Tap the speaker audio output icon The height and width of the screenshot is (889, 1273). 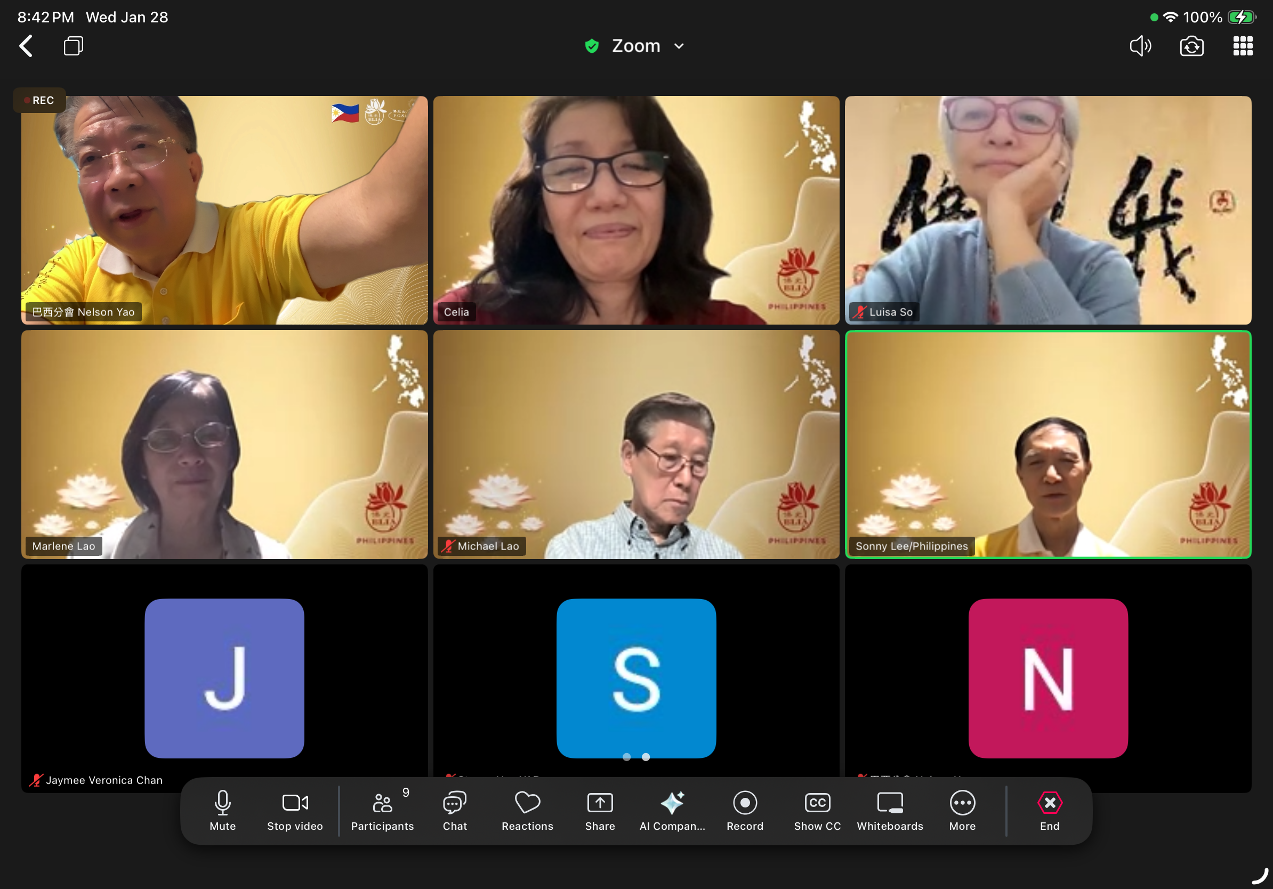click(x=1140, y=46)
